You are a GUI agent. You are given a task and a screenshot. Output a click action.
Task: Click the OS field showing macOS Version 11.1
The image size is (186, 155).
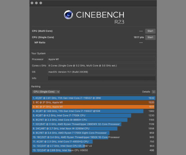point(102,72)
